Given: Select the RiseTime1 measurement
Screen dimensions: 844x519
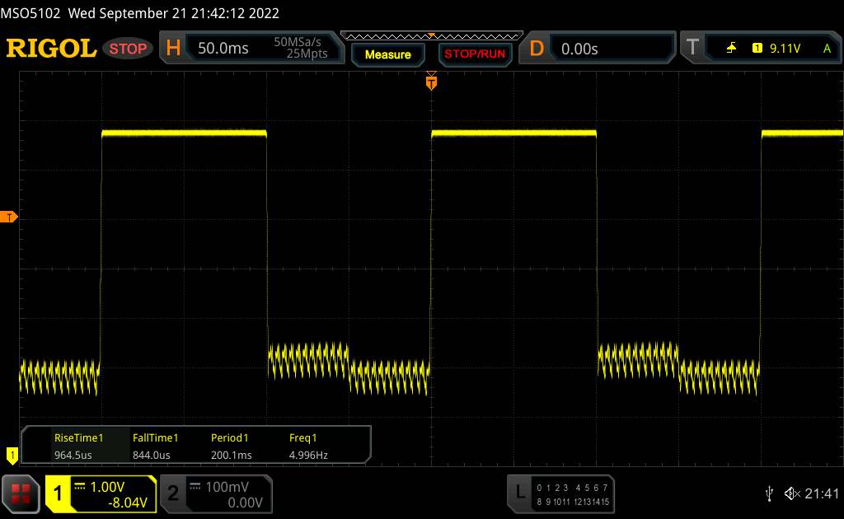Looking at the screenshot, I should tap(78, 437).
